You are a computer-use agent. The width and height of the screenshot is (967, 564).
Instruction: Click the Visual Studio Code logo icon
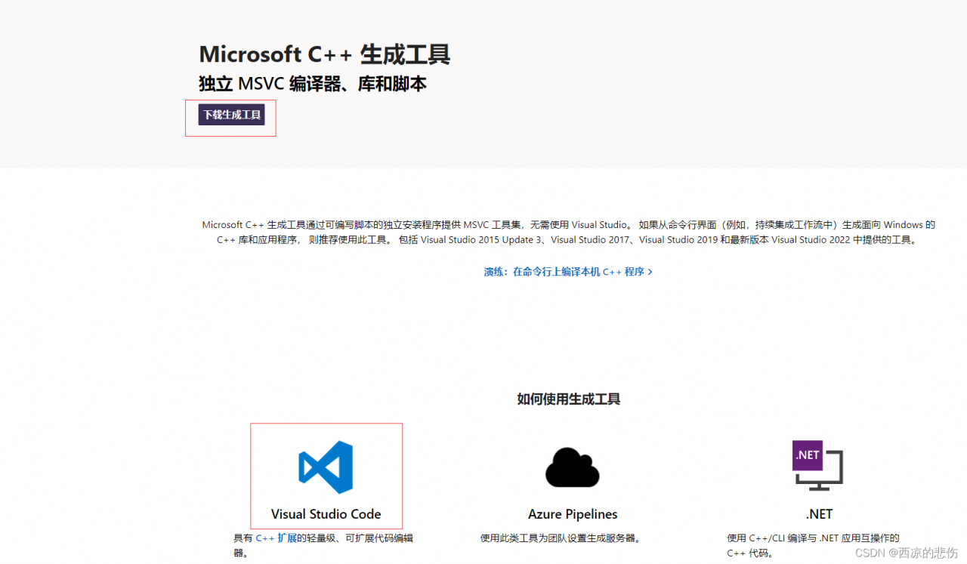pos(326,467)
